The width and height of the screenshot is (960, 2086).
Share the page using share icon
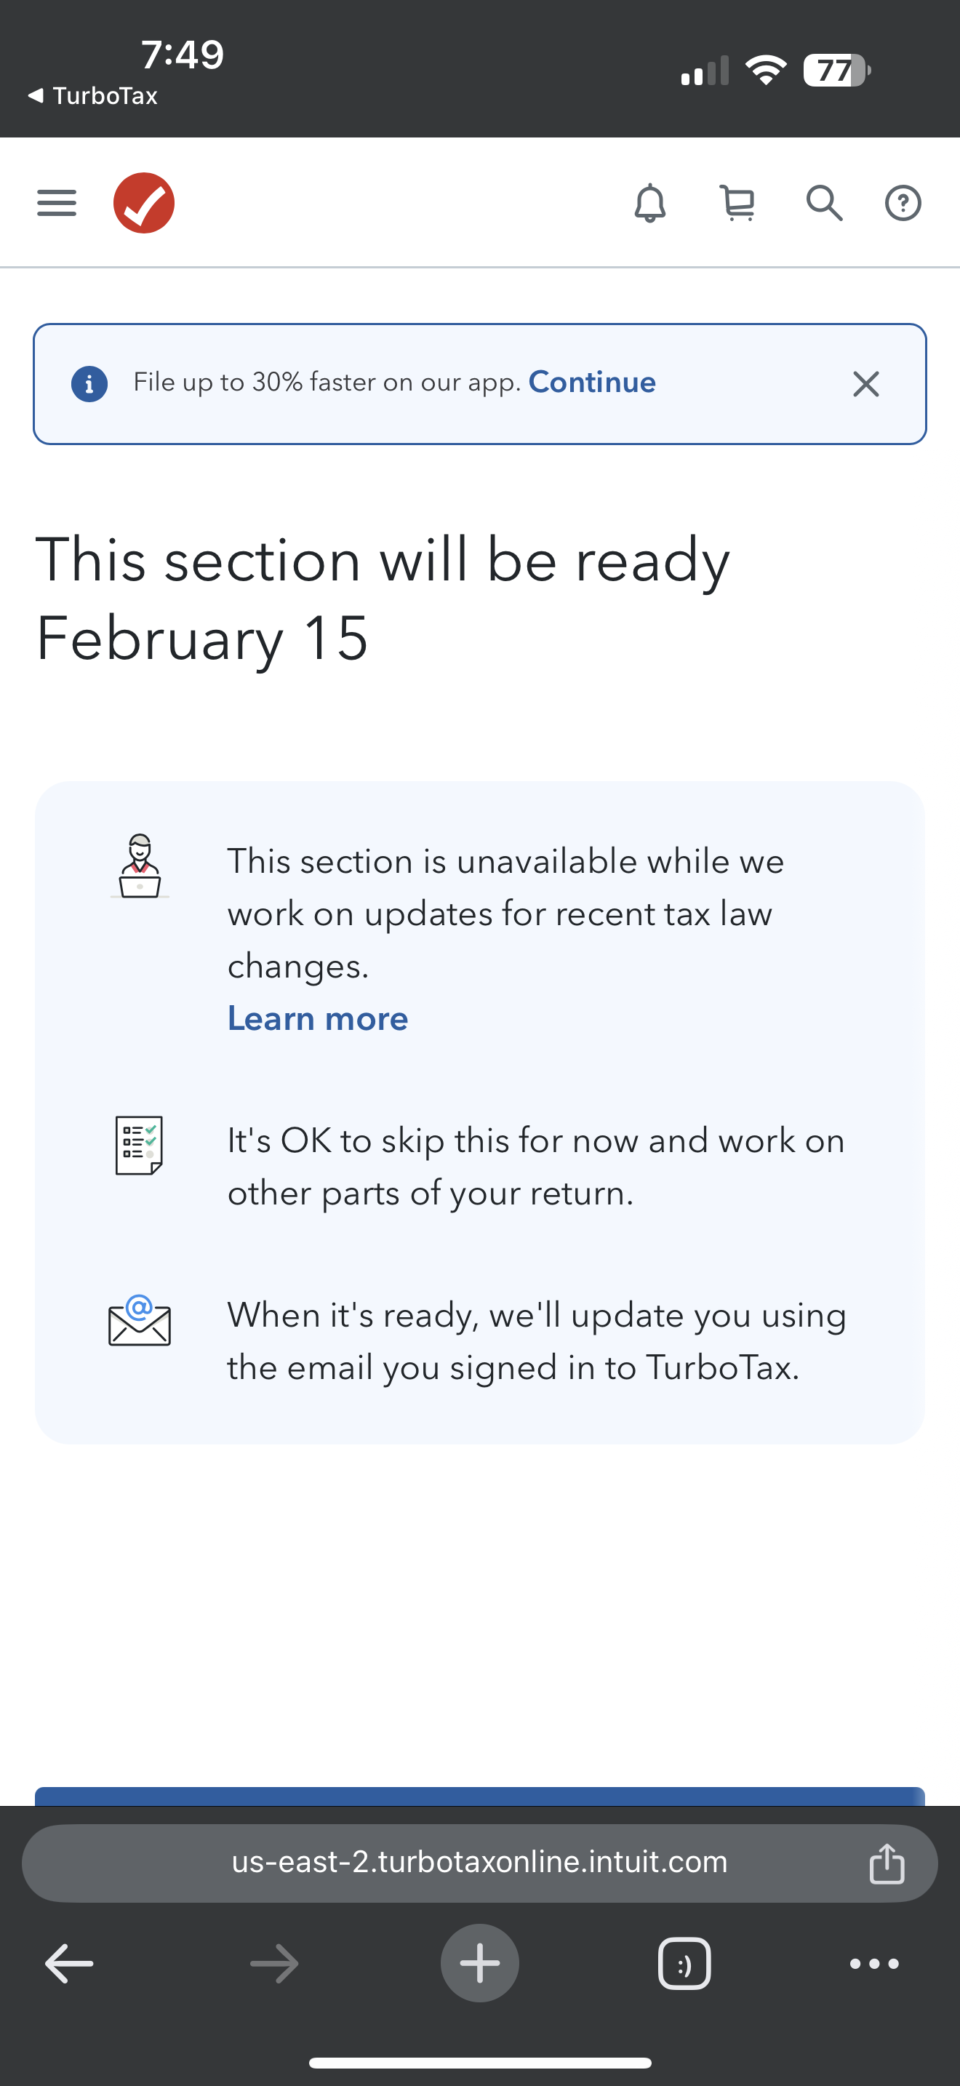click(887, 1863)
